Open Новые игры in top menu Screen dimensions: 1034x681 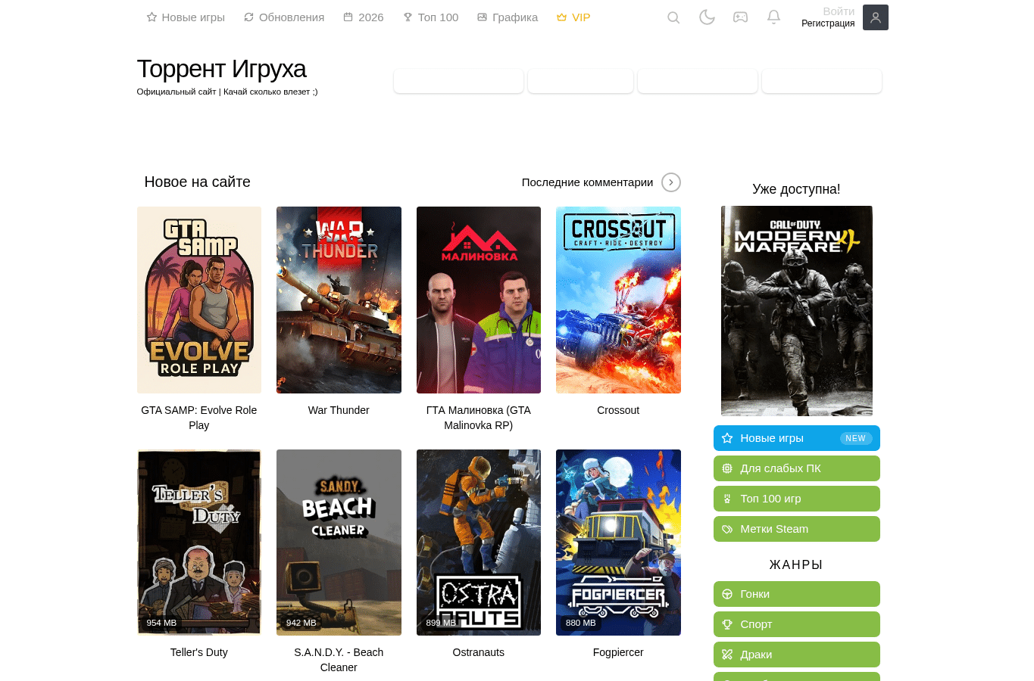(x=186, y=17)
